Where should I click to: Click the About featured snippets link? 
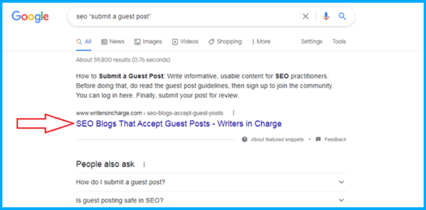(277, 139)
